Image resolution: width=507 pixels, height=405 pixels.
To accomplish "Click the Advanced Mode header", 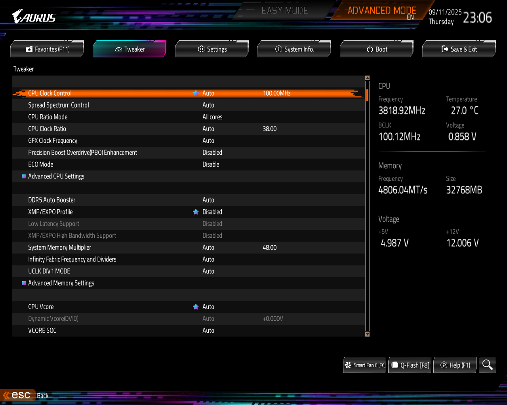I will click(382, 11).
